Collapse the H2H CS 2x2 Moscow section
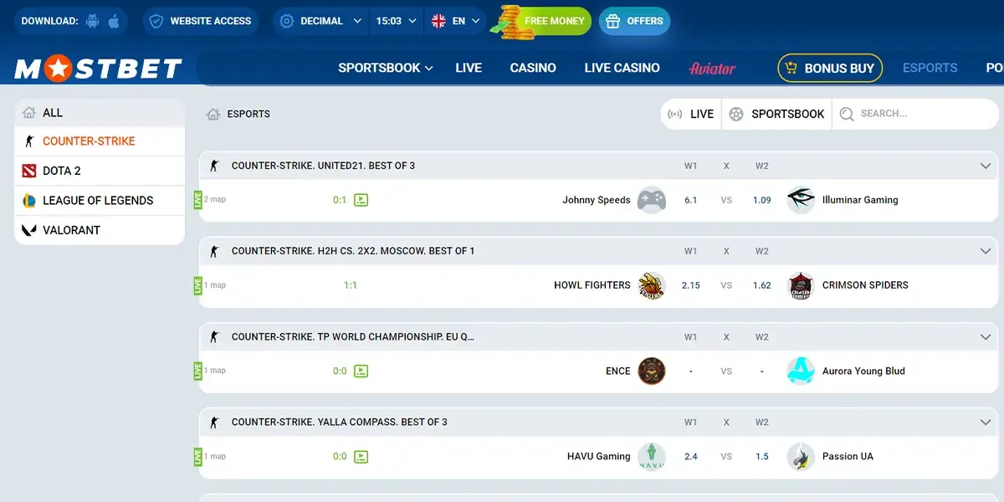This screenshot has height=502, width=1004. tap(985, 251)
